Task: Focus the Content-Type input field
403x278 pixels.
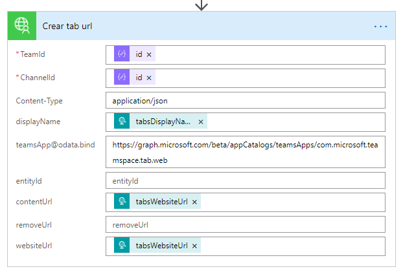Action: pyautogui.click(x=245, y=100)
